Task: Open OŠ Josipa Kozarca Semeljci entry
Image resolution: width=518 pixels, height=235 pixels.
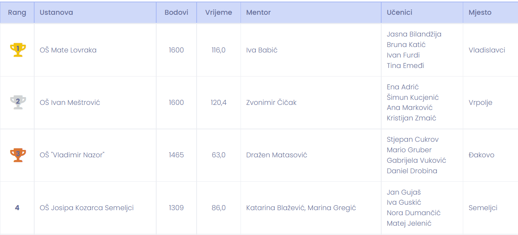Action: [87, 208]
